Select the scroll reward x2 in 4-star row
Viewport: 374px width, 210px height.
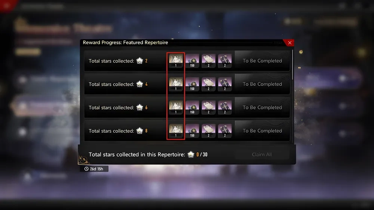[208, 84]
